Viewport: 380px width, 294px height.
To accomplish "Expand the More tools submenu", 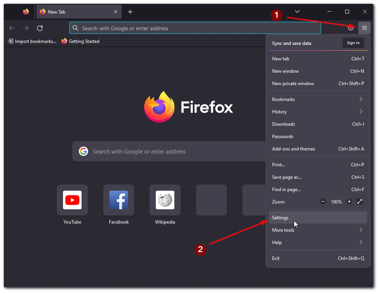I will 318,230.
